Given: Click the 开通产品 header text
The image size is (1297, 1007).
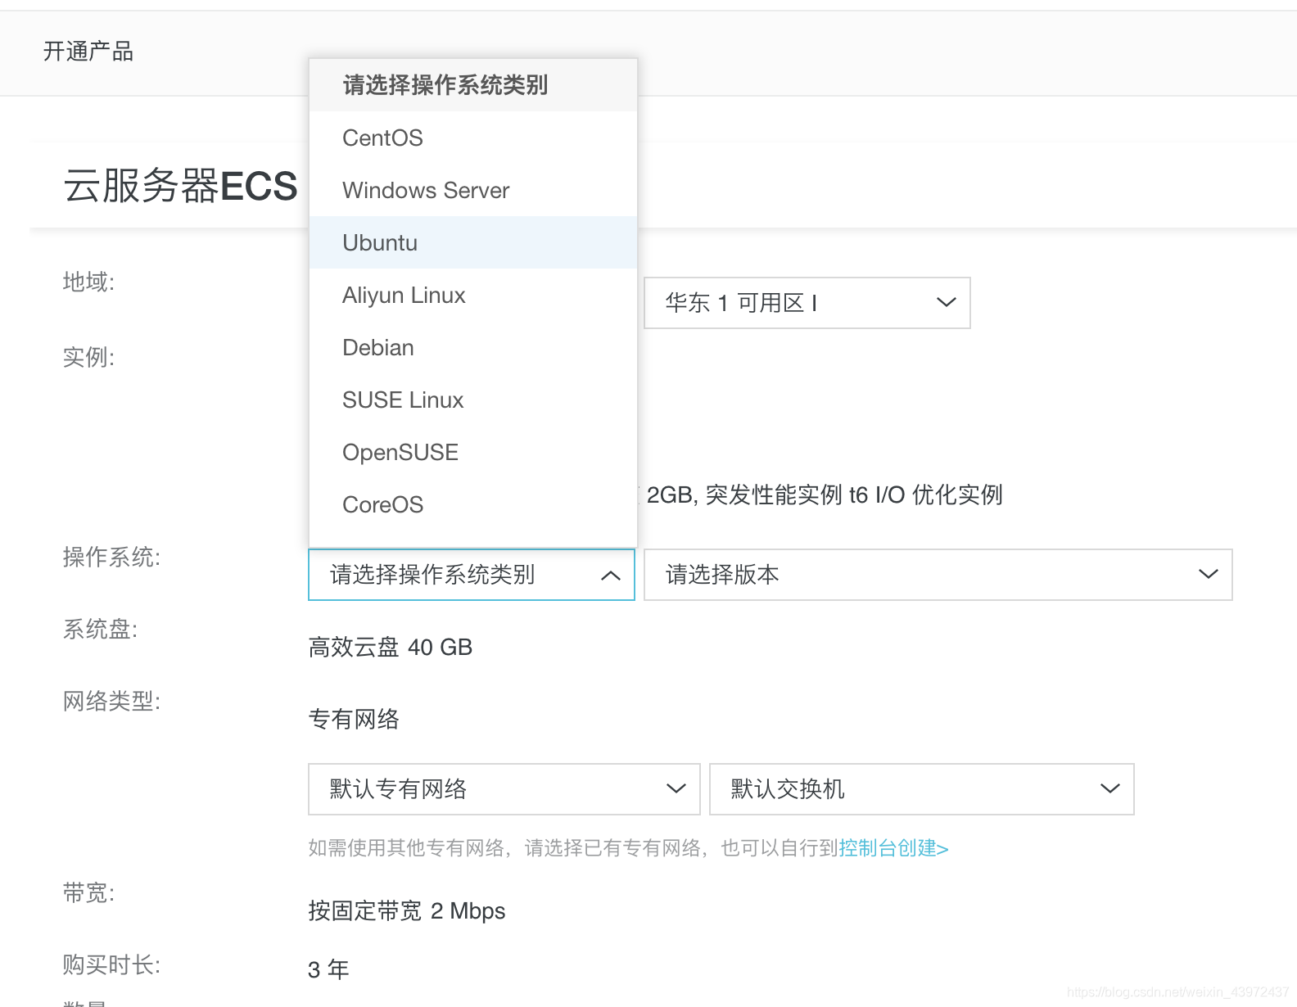Looking at the screenshot, I should coord(88,52).
